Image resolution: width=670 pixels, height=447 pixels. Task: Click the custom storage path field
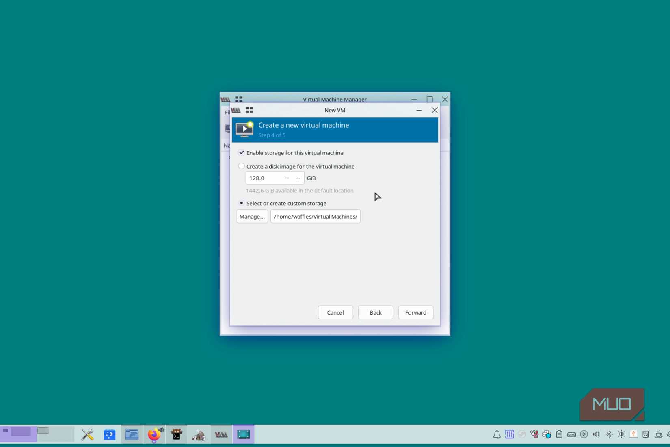tap(316, 217)
